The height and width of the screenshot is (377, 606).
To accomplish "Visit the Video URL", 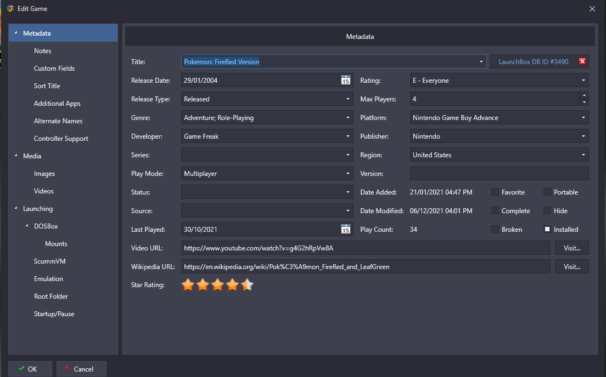I will pos(571,248).
